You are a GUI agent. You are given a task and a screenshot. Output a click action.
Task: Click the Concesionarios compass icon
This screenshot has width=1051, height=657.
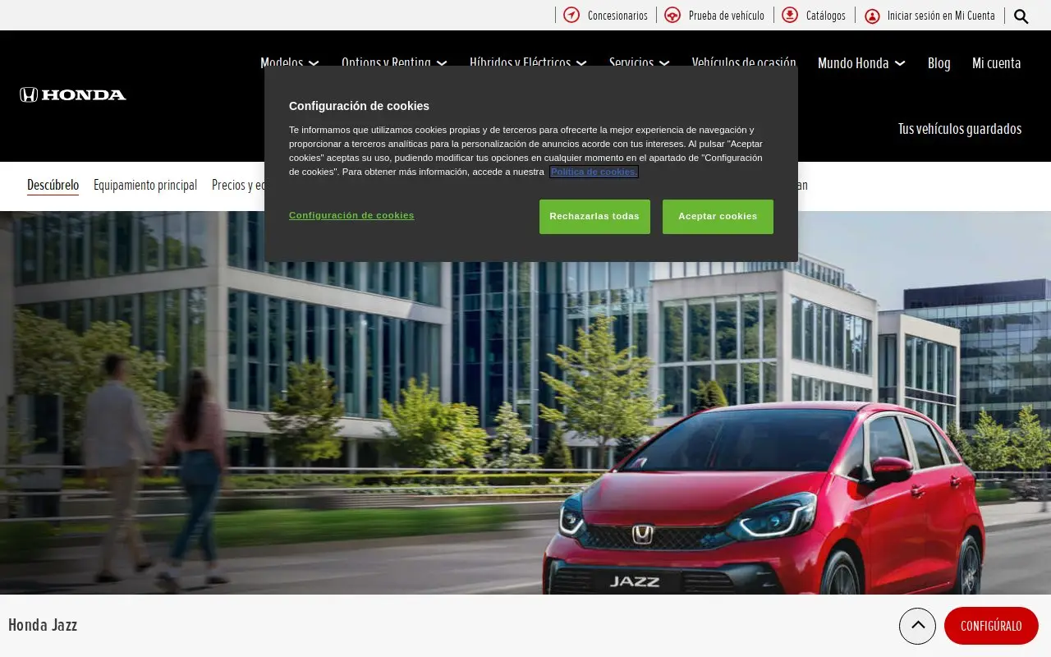(571, 15)
